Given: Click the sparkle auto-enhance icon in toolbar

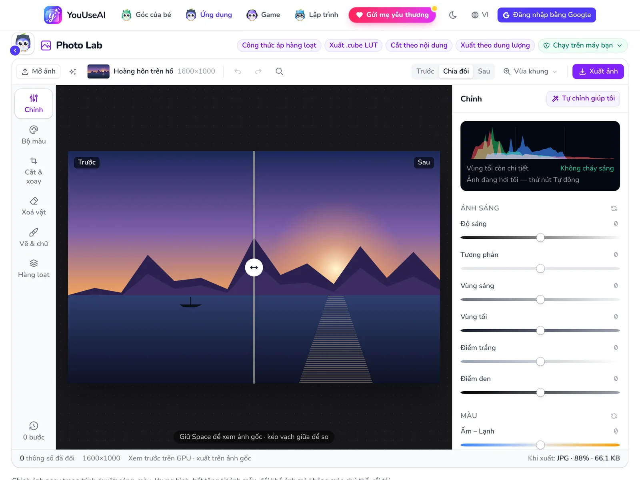Looking at the screenshot, I should coord(73,72).
